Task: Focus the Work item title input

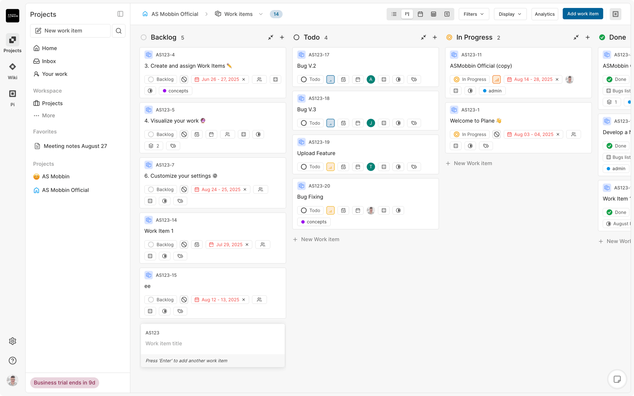Action: 213,344
